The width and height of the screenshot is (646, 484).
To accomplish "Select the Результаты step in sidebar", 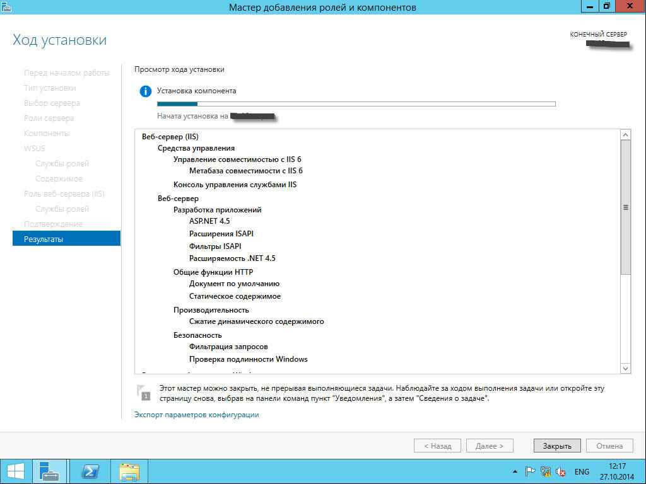I will (66, 239).
